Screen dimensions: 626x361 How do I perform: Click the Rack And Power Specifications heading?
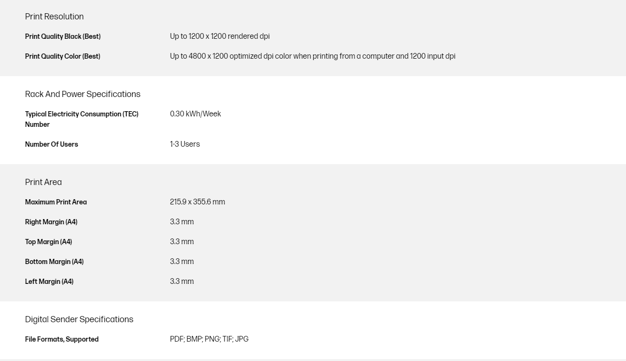tap(83, 94)
